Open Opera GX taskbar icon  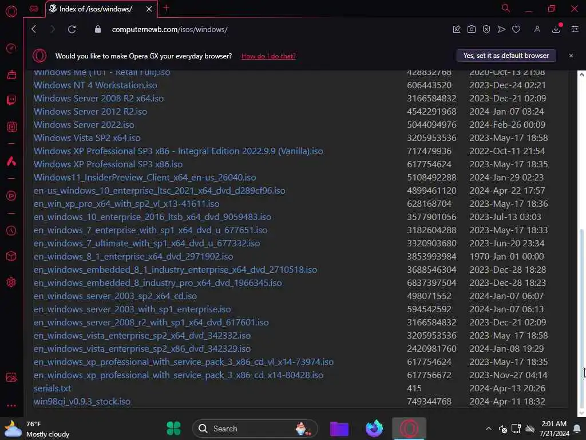(409, 429)
